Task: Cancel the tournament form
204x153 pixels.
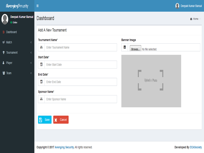Action: [x=61, y=120]
